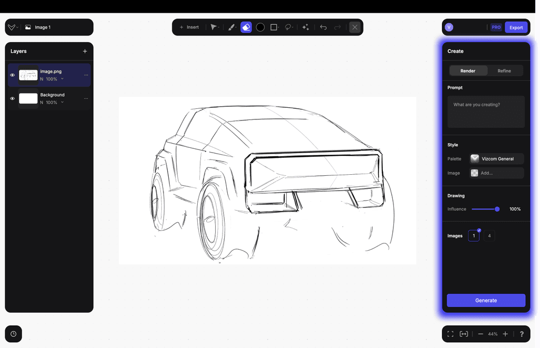Image resolution: width=540 pixels, height=348 pixels.
Task: Select the Lasso tool
Action: [288, 27]
